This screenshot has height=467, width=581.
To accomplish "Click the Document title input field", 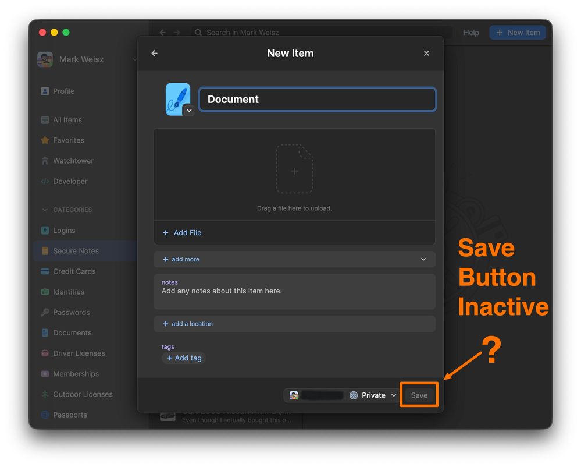I will coord(317,100).
